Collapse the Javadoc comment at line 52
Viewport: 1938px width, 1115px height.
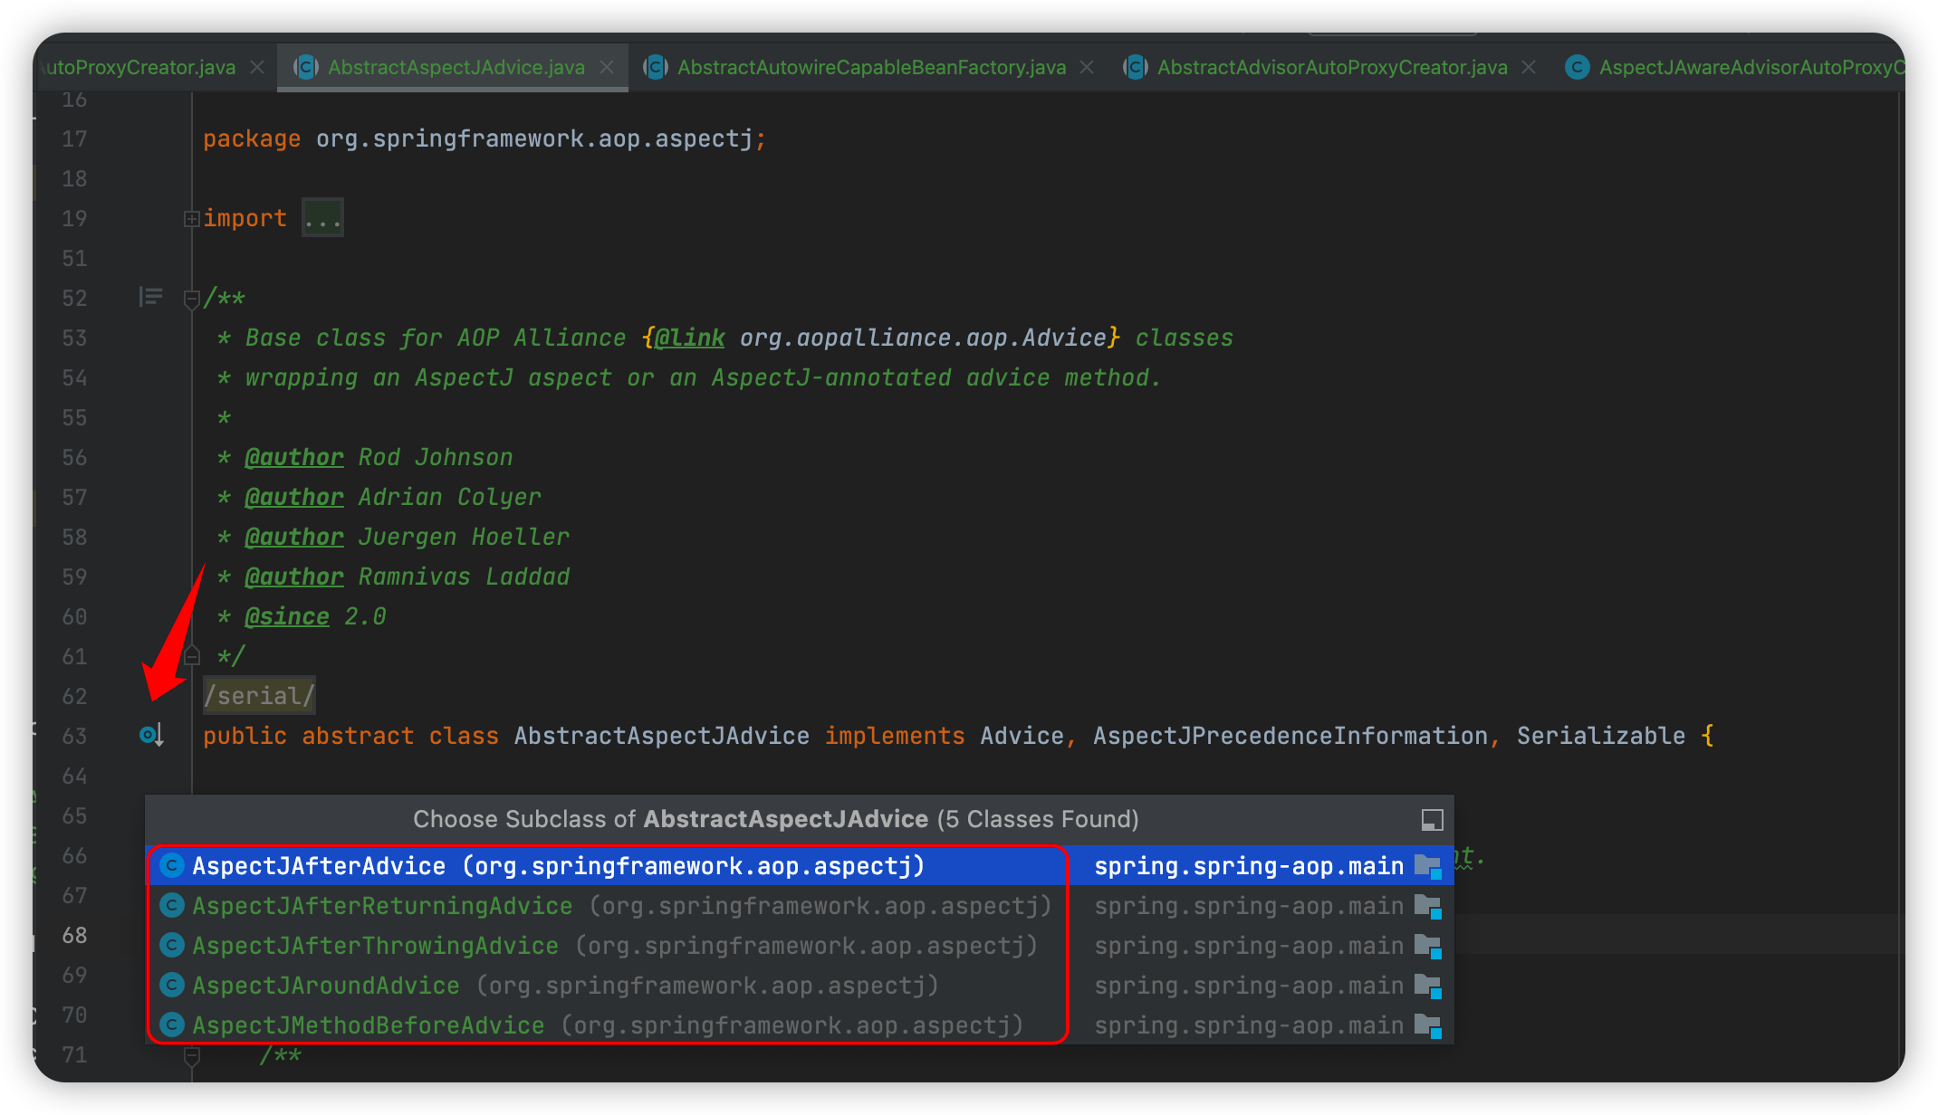coord(191,298)
